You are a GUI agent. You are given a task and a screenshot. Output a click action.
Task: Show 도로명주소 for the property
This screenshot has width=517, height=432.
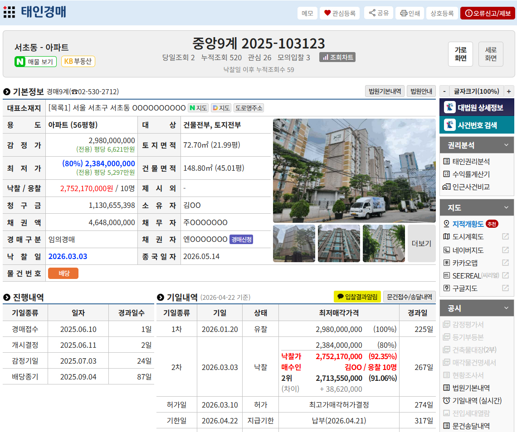tap(249, 108)
